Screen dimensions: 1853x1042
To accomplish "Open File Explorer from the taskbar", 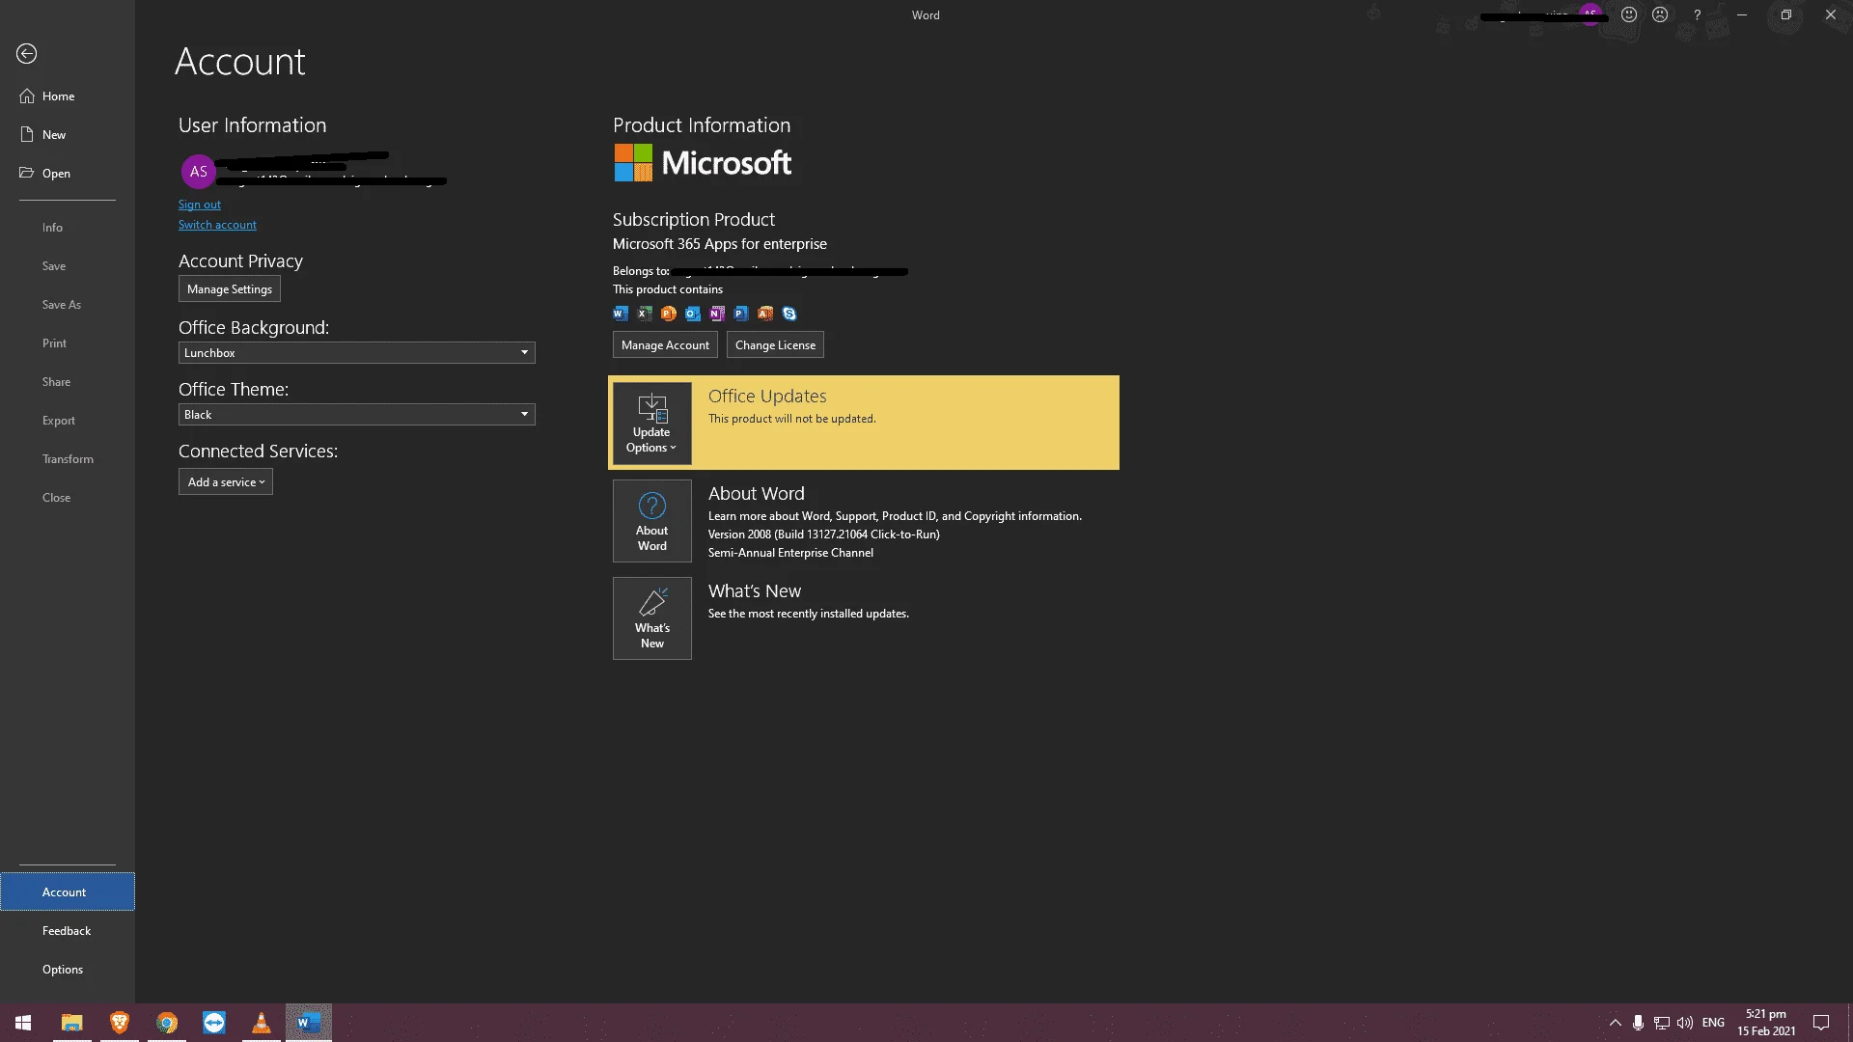I will pyautogui.click(x=72, y=1023).
